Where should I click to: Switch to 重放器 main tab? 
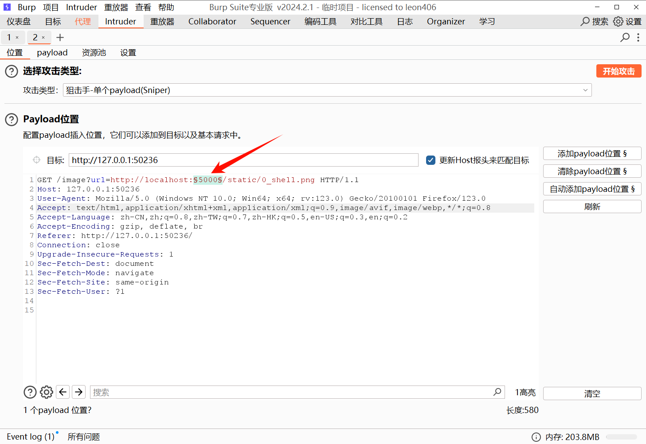pos(162,21)
